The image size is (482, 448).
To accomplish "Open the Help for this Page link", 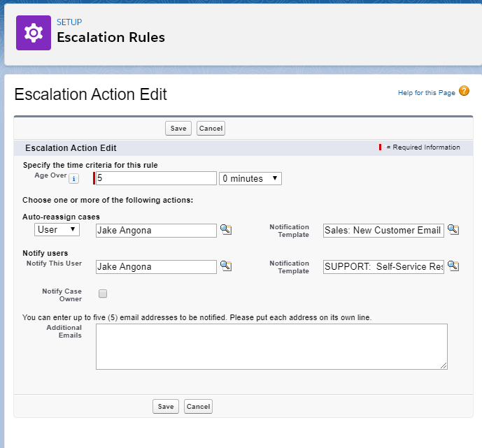I will coord(426,93).
